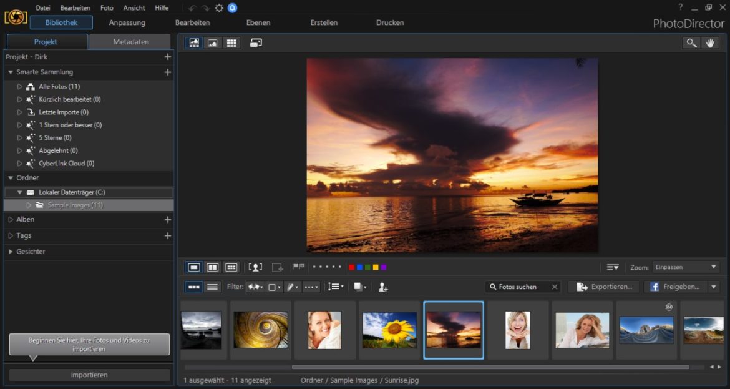The height and width of the screenshot is (389, 730).
Task: Switch to viewer and browser mode
Action: click(x=194, y=43)
